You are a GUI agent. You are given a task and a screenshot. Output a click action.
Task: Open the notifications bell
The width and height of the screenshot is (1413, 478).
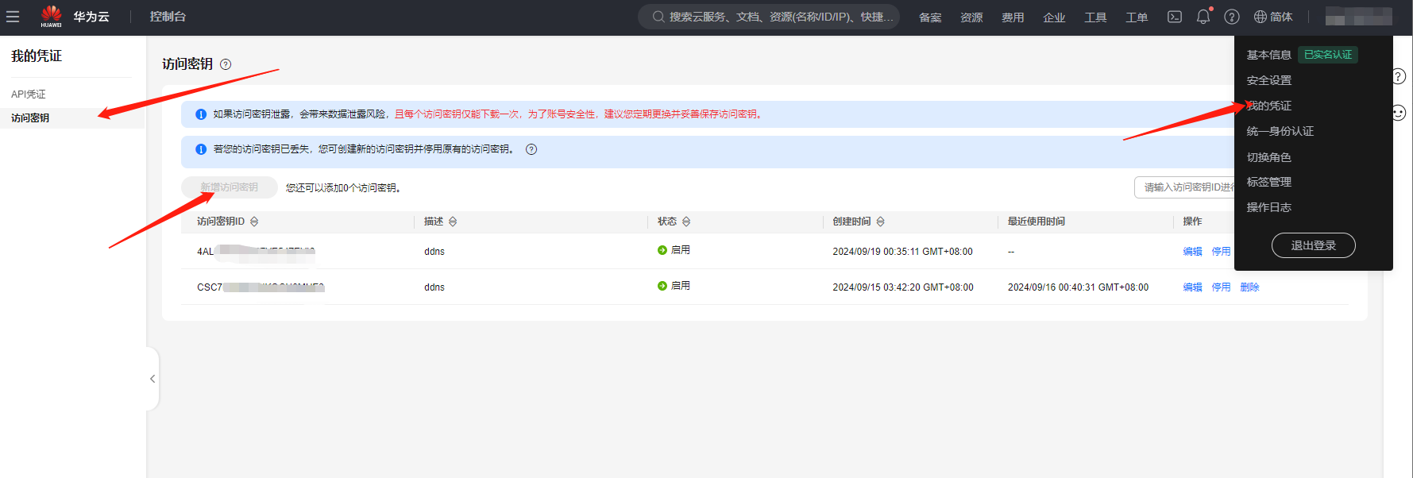click(1203, 17)
